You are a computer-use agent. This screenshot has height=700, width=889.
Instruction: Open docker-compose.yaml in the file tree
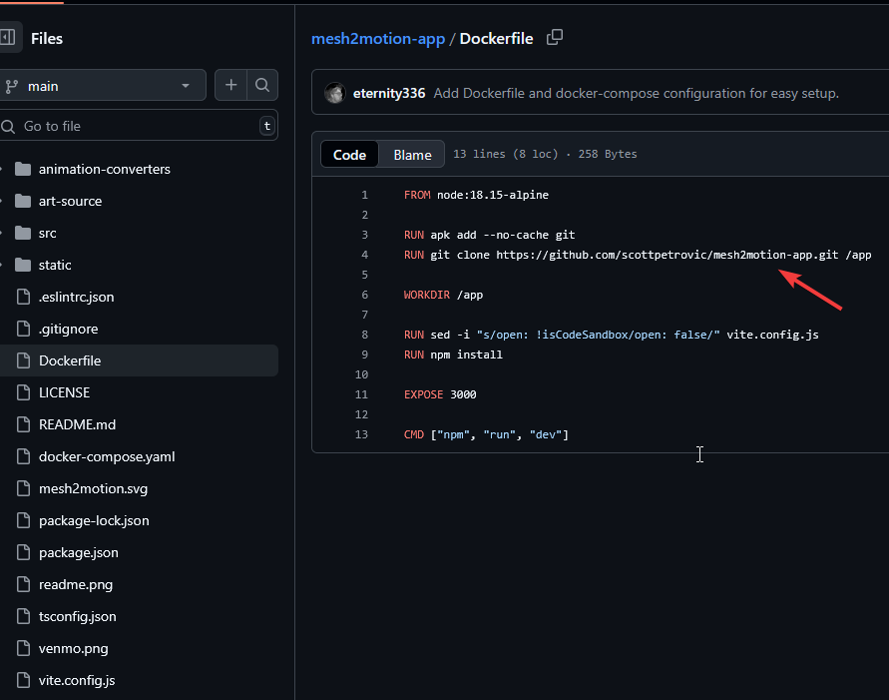(106, 456)
